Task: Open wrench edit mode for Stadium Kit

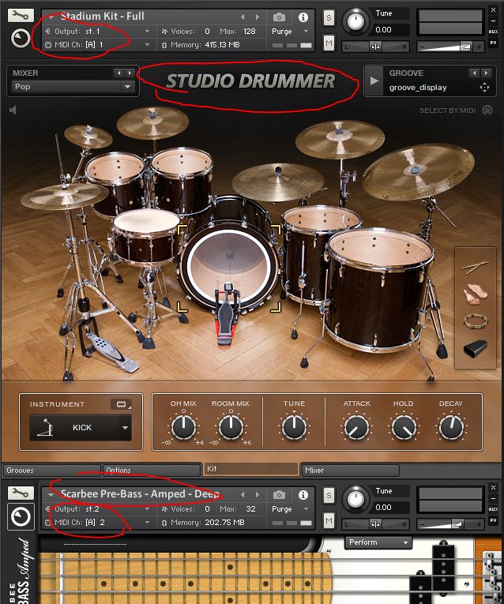Action: pos(21,16)
